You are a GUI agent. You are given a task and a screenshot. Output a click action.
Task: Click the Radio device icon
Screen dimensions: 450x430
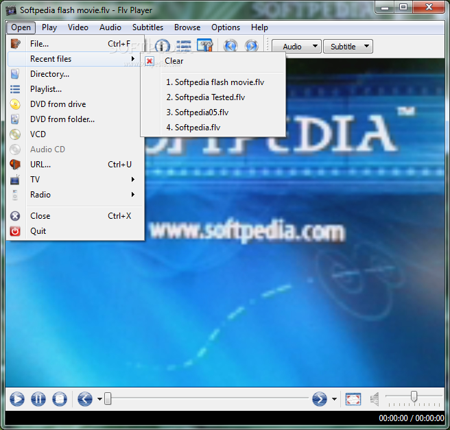(15, 195)
